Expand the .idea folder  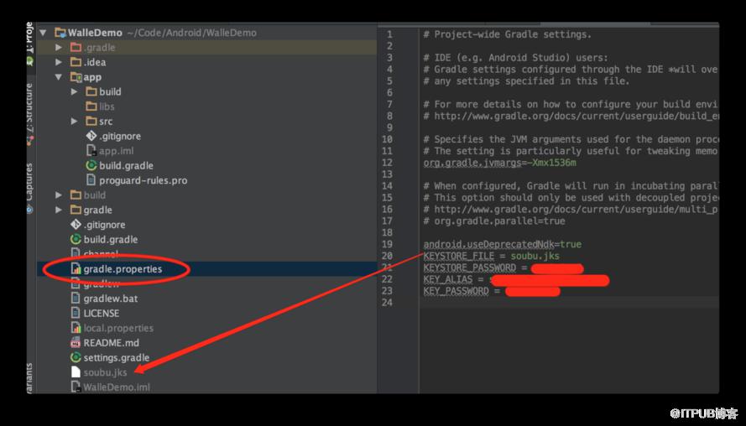coord(59,62)
